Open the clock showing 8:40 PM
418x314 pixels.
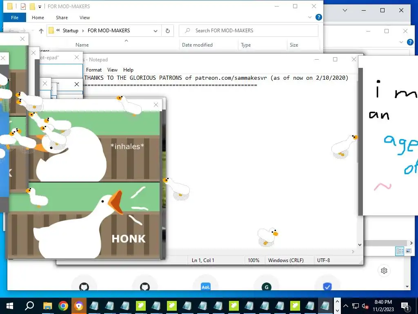(383, 306)
